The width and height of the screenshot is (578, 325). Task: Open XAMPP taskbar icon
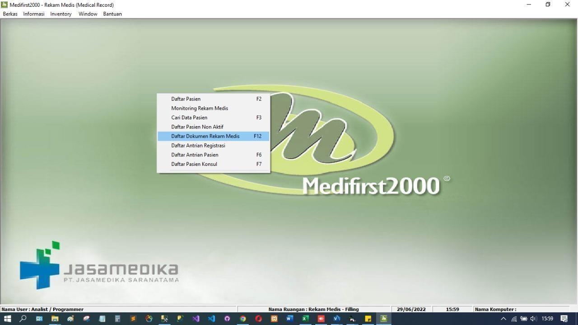(x=274, y=319)
